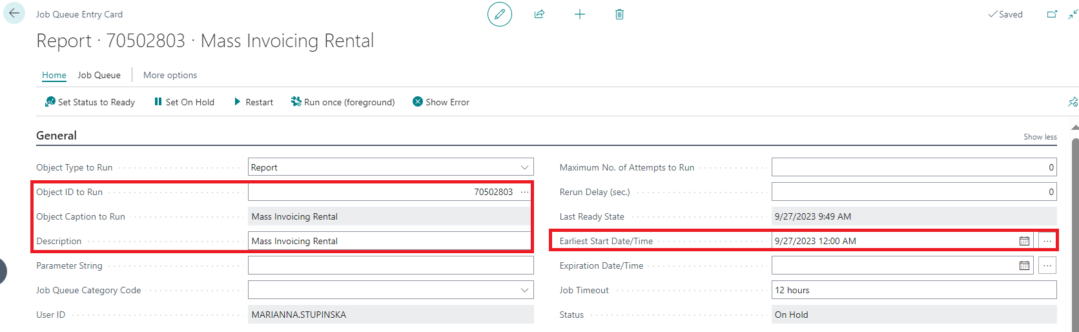Open page in new window icon

point(1052,14)
